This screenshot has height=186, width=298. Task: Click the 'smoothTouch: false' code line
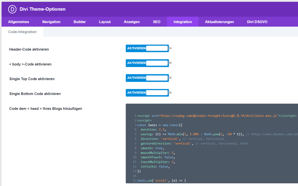158,157
